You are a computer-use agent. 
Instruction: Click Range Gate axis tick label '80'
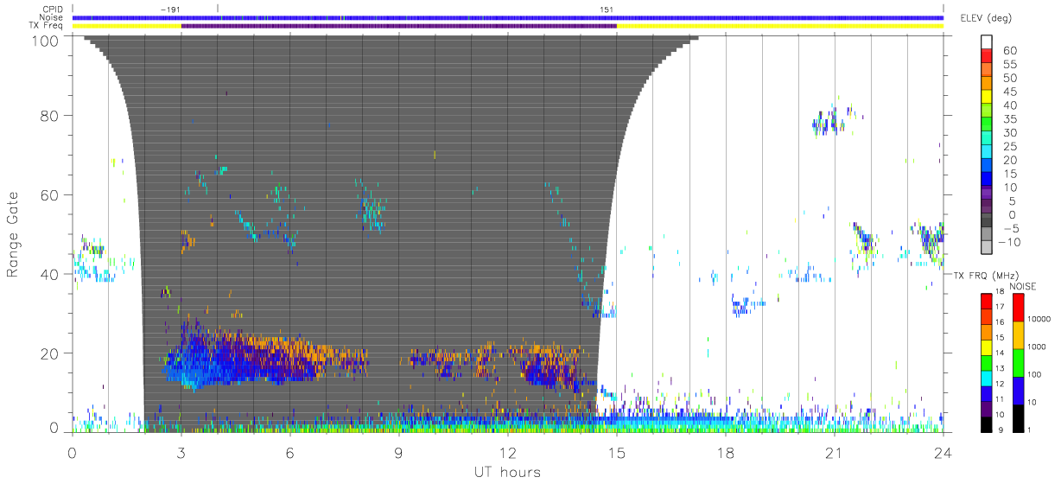coord(50,116)
